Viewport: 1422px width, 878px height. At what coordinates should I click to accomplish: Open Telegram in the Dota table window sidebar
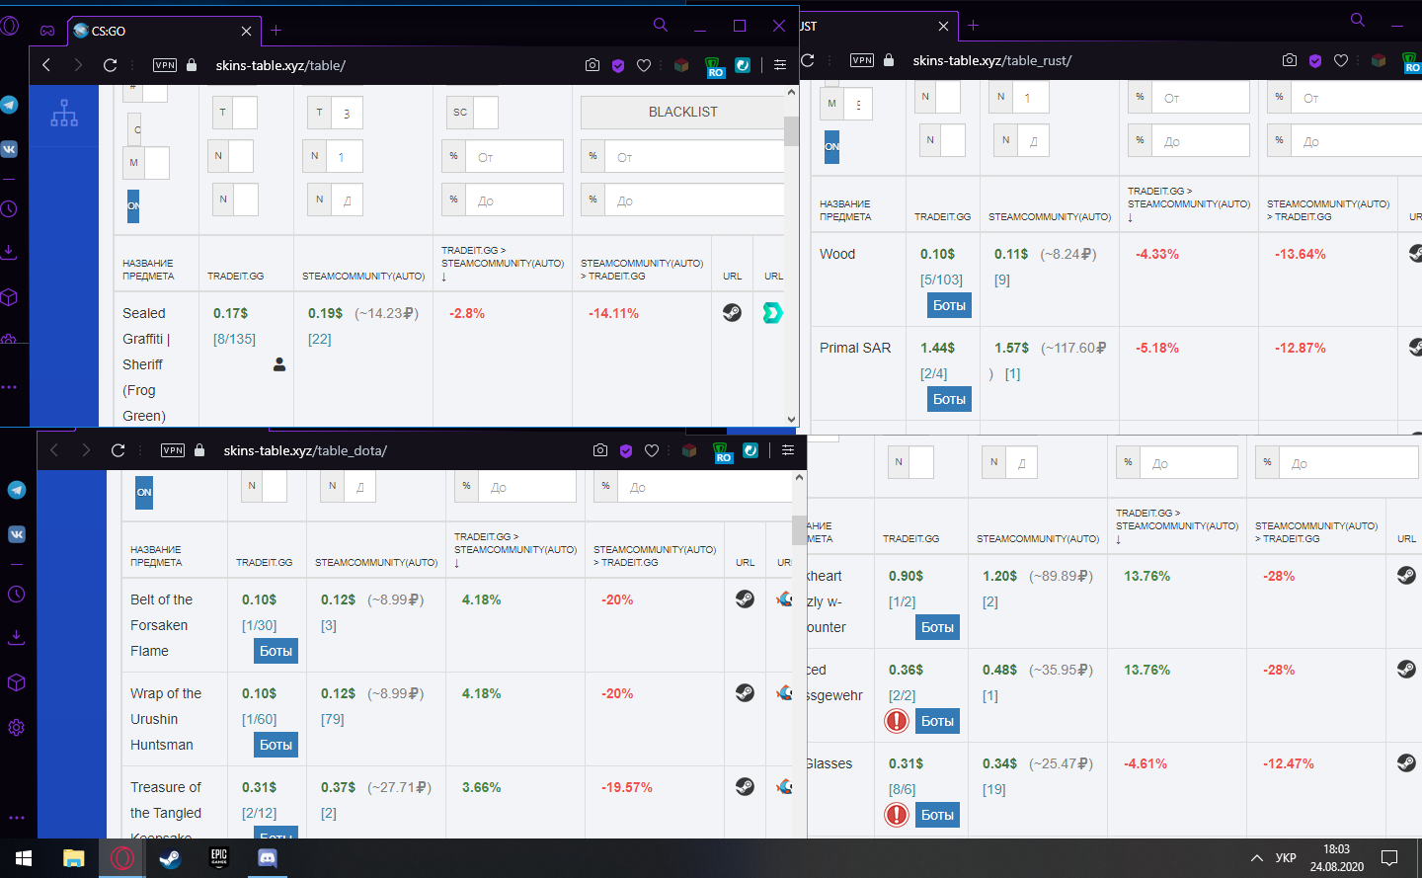[x=17, y=490]
